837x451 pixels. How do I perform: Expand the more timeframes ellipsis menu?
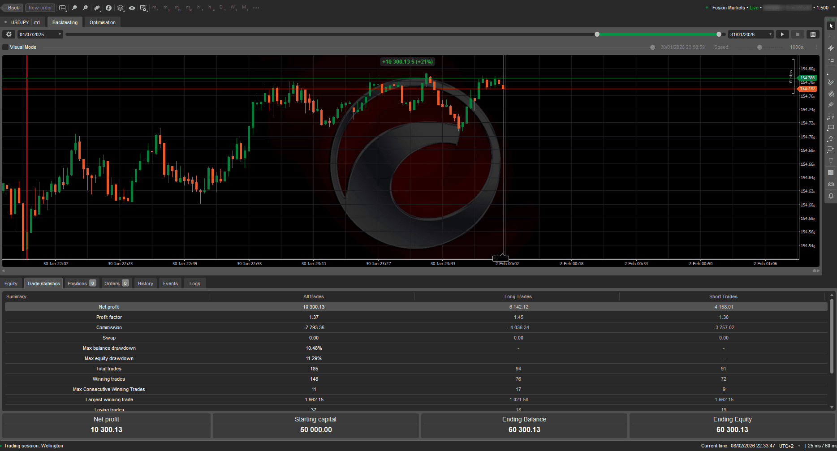pos(255,8)
